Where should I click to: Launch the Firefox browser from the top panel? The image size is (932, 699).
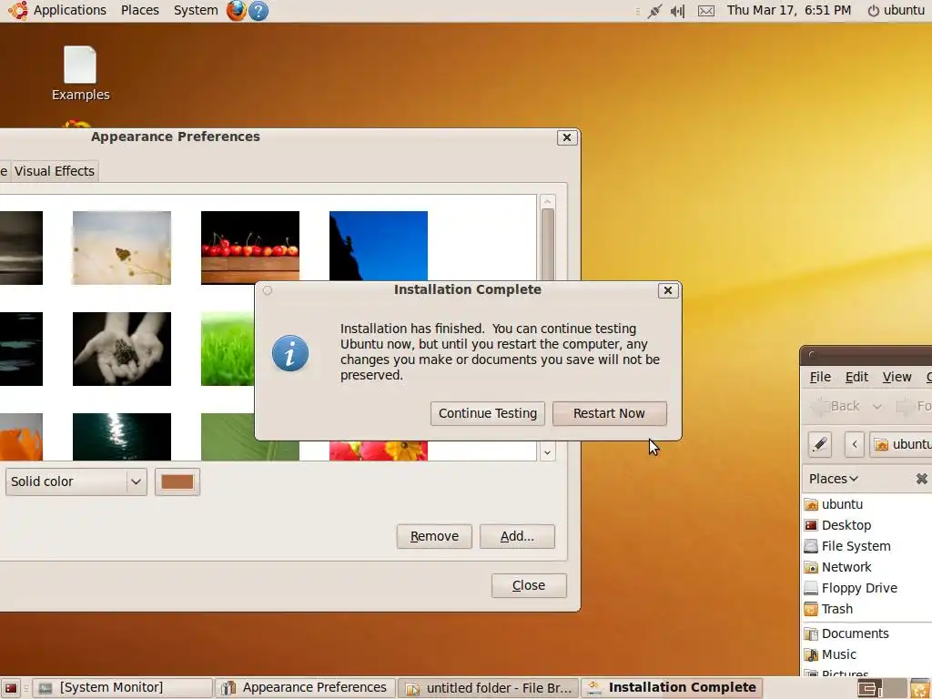coord(236,11)
